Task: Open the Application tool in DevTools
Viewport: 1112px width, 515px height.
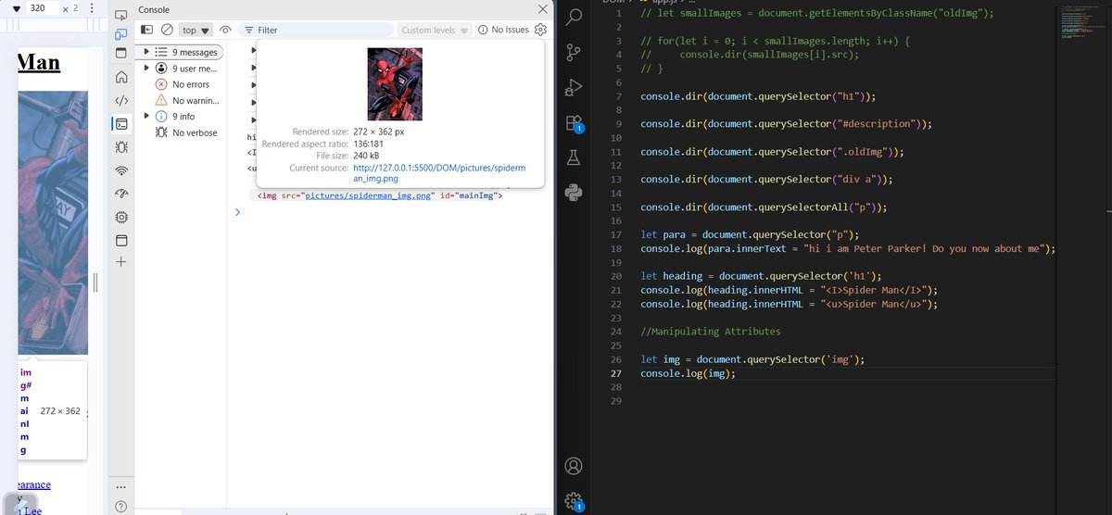Action: click(121, 240)
